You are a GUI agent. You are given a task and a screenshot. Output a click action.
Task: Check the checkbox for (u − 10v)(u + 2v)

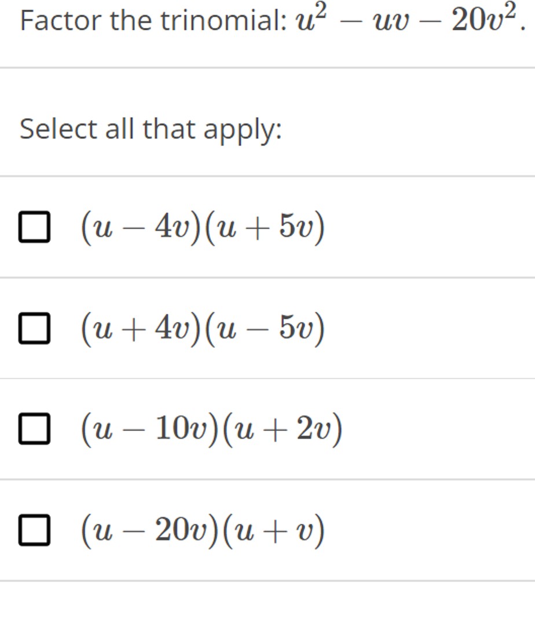pos(34,428)
